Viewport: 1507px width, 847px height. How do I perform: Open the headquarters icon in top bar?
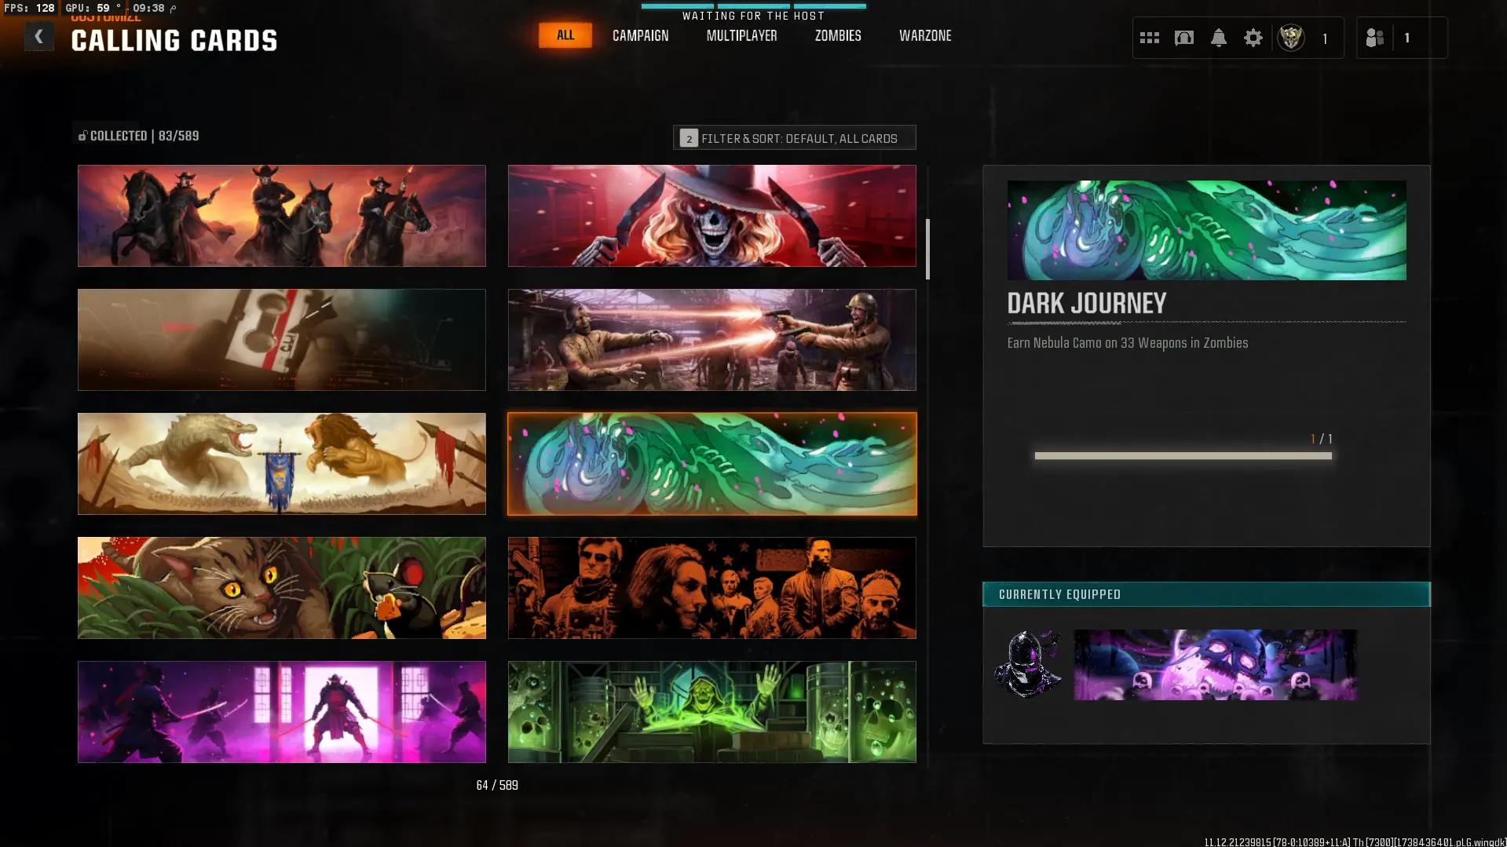tap(1183, 38)
